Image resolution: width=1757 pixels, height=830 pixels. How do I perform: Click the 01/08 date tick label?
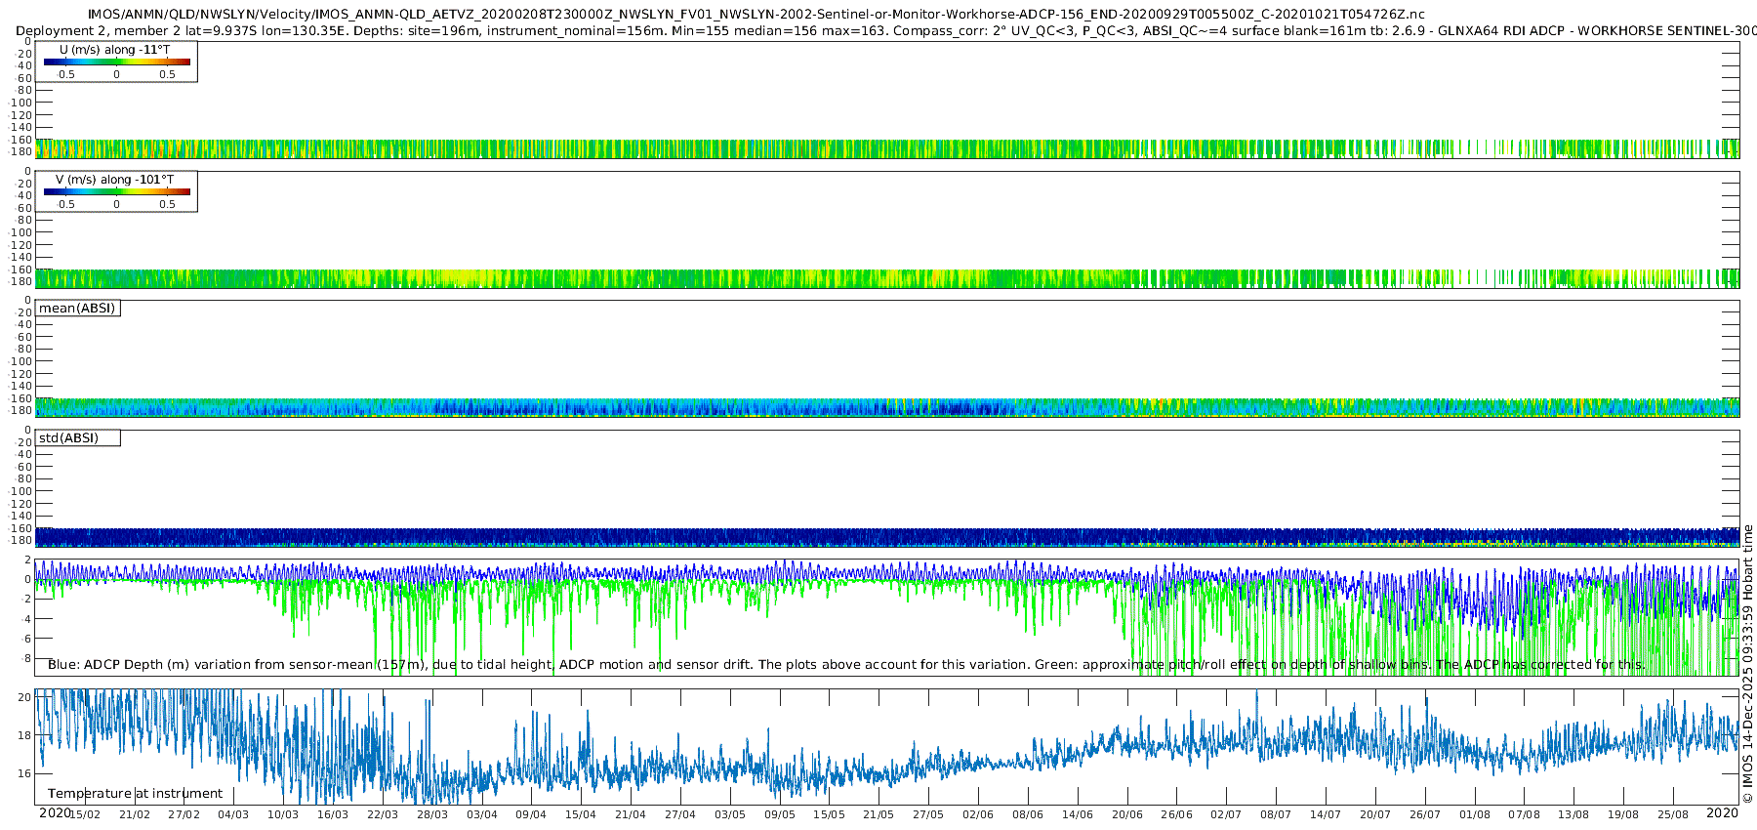(1474, 814)
